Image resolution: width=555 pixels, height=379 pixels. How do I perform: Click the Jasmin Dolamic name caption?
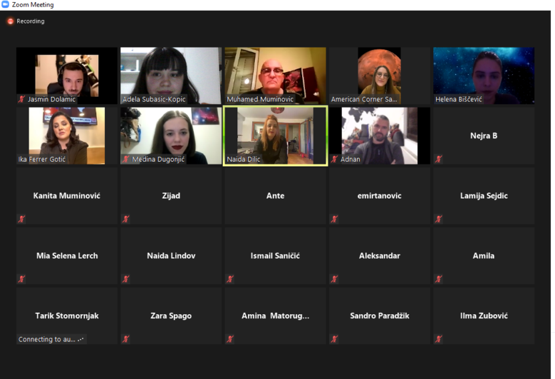point(51,99)
